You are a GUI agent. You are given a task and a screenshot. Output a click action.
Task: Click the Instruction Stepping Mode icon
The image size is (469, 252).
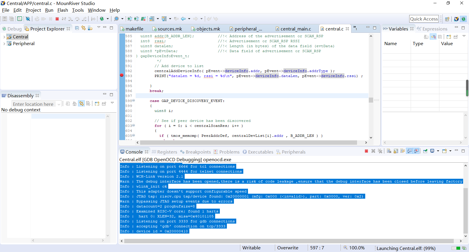93,19
